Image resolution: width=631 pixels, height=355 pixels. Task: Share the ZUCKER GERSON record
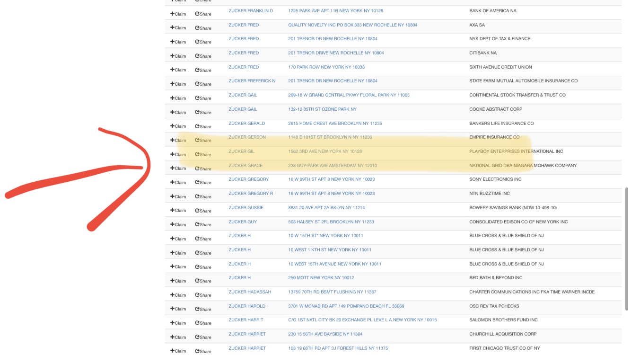coord(203,140)
